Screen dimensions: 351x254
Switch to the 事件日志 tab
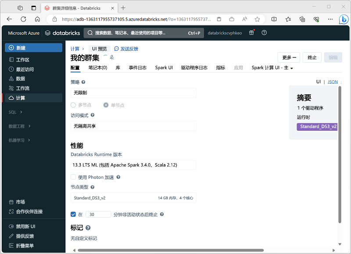[x=138, y=68]
